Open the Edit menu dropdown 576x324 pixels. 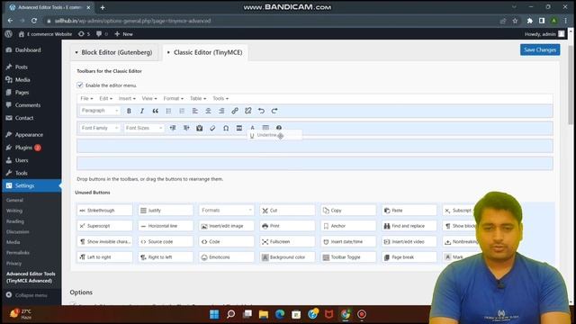click(x=106, y=98)
